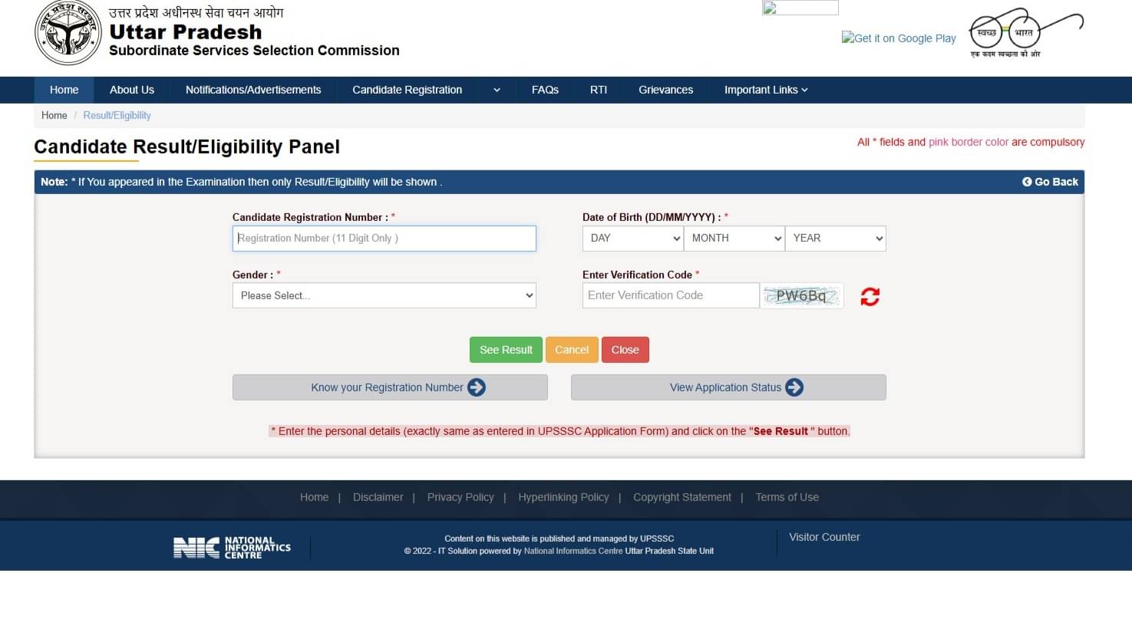Refresh the verification captcha code
The width and height of the screenshot is (1132, 636).
tap(869, 297)
